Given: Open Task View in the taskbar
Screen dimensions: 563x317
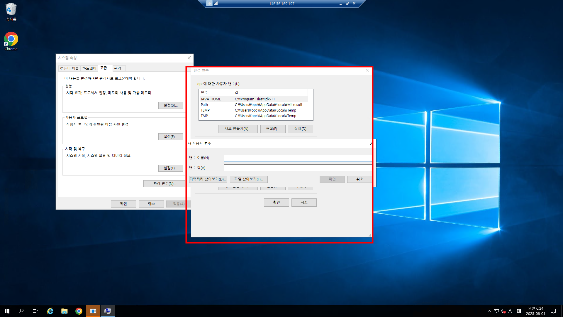Looking at the screenshot, I should click(x=35, y=311).
